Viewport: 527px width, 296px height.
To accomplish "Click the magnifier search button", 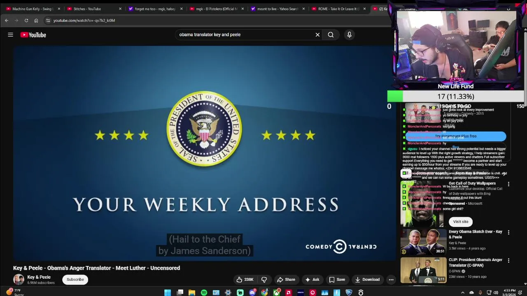I will pos(331,35).
